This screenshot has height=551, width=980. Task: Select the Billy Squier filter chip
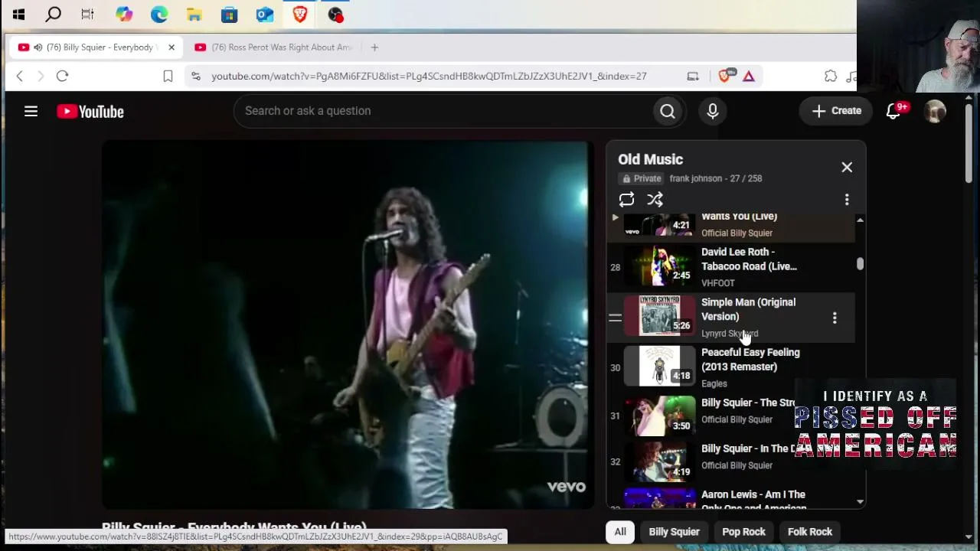tap(674, 532)
